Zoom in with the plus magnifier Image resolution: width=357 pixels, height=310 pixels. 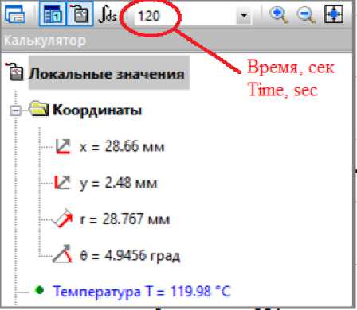[278, 15]
